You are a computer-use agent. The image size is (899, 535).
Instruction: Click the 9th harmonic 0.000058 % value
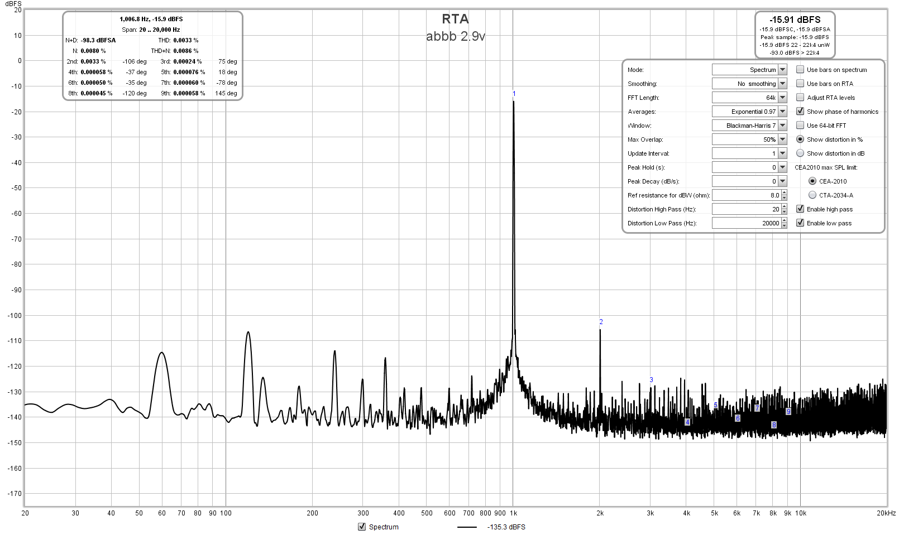(x=189, y=93)
